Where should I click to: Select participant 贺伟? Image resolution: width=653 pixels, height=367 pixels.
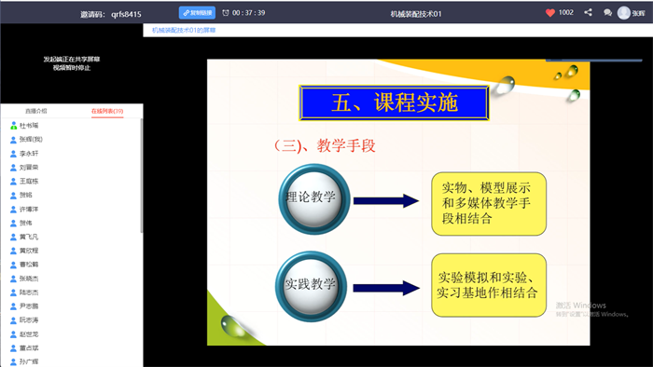pyautogui.click(x=25, y=223)
